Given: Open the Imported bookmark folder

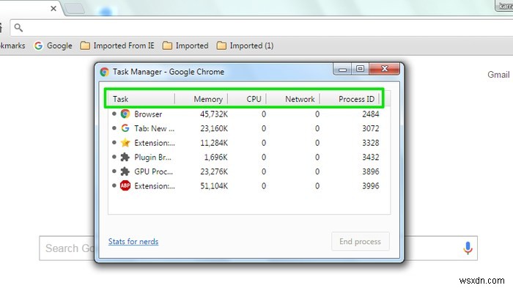Looking at the screenshot, I should (185, 45).
